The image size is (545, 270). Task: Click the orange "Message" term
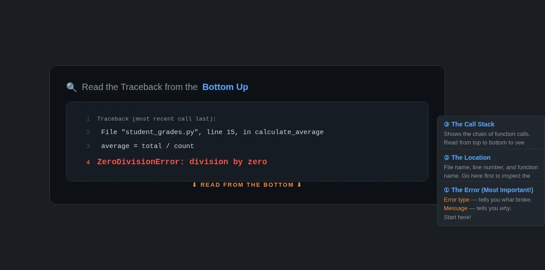pos(456,208)
